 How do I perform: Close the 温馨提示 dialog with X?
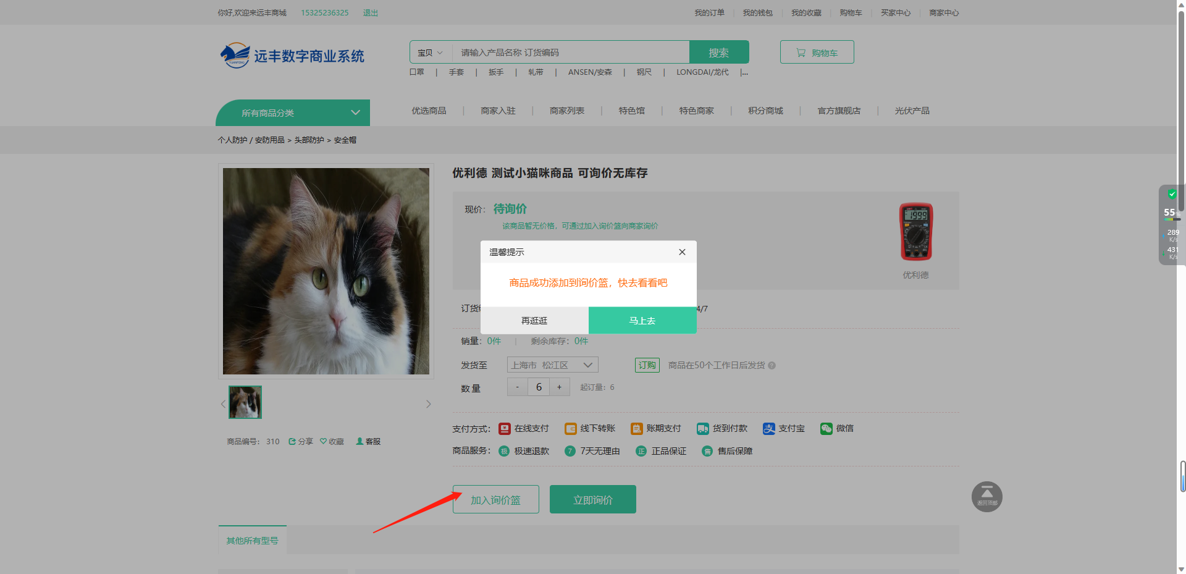point(682,252)
